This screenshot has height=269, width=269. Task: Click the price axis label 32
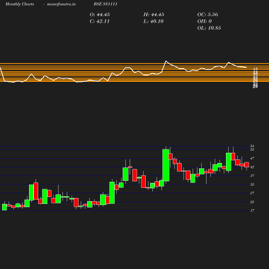[252, 185]
